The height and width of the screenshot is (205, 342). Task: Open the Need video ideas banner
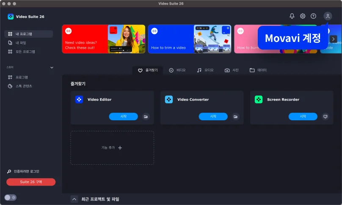[104, 39]
